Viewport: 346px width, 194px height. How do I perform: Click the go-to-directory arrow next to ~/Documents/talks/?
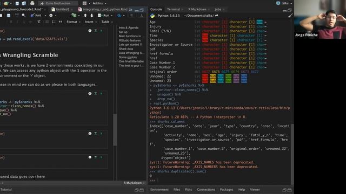[216, 16]
